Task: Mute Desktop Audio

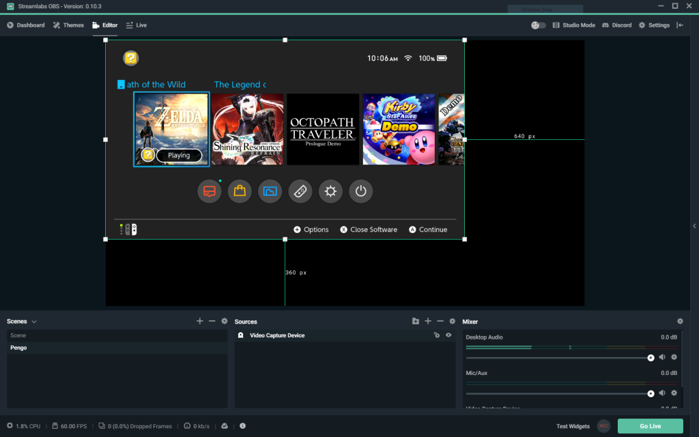Action: [662, 357]
